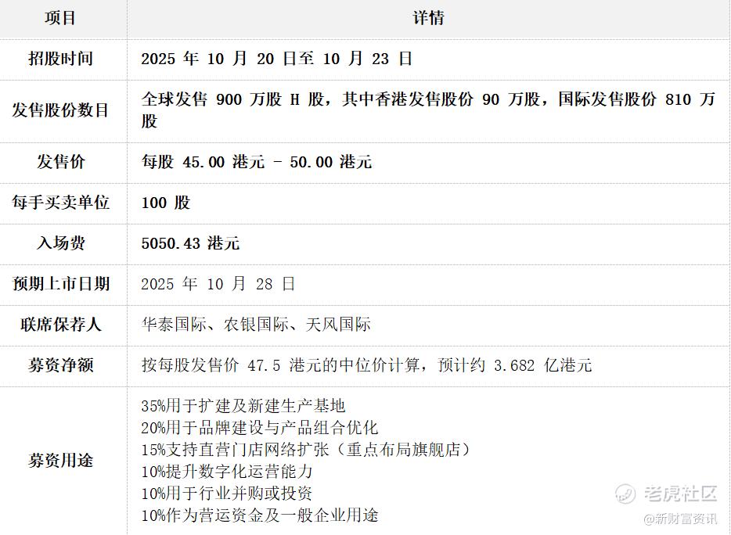Click the 预计约 3.682 亿港元 net proceeds text
Screen dimensions: 731x535
(x=515, y=365)
